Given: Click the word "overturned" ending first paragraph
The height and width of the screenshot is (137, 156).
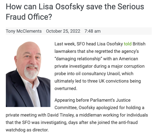Looking at the screenshot, I should pos(65,88).
